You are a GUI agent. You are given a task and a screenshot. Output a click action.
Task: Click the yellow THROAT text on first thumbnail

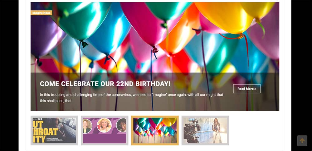[x=45, y=131]
